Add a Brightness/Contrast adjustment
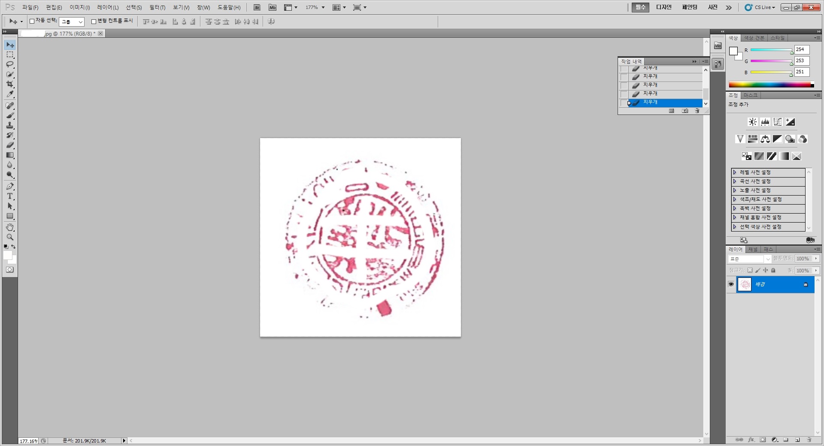 tap(753, 122)
